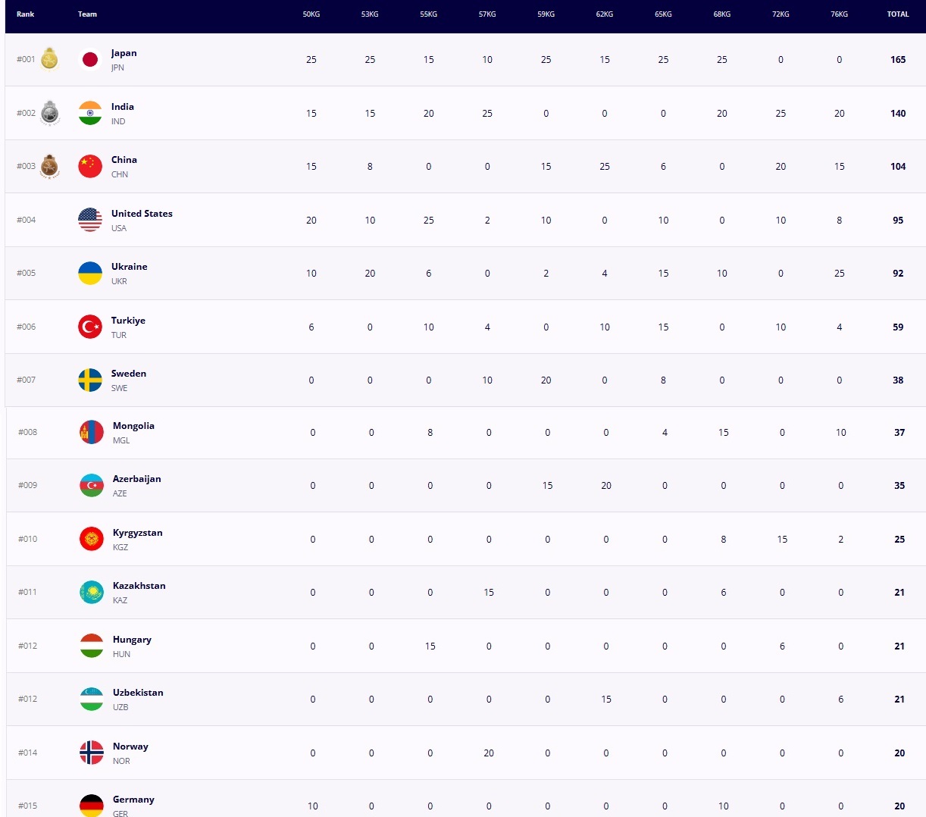Click the Japan flag icon

tap(90, 59)
